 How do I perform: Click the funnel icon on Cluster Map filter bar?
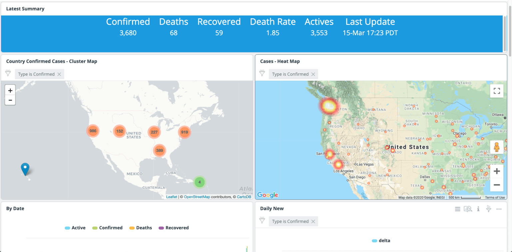pos(8,74)
